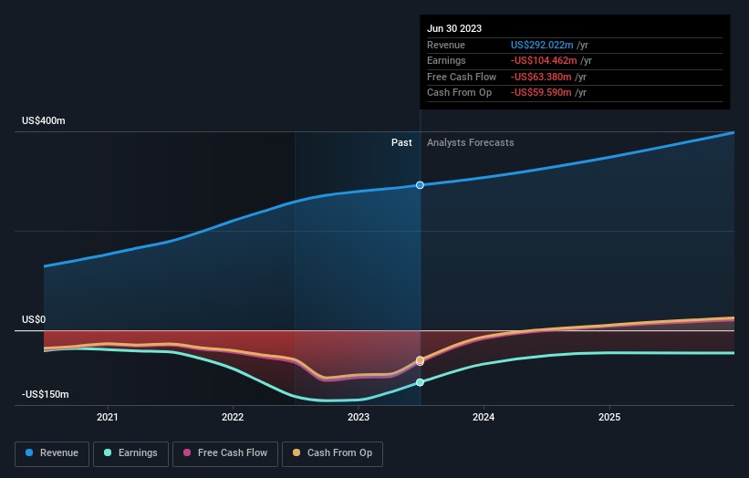Select the earnings data point on teal line

pos(420,382)
